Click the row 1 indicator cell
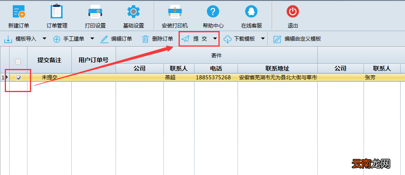This screenshot has width=405, height=175. click(5, 77)
